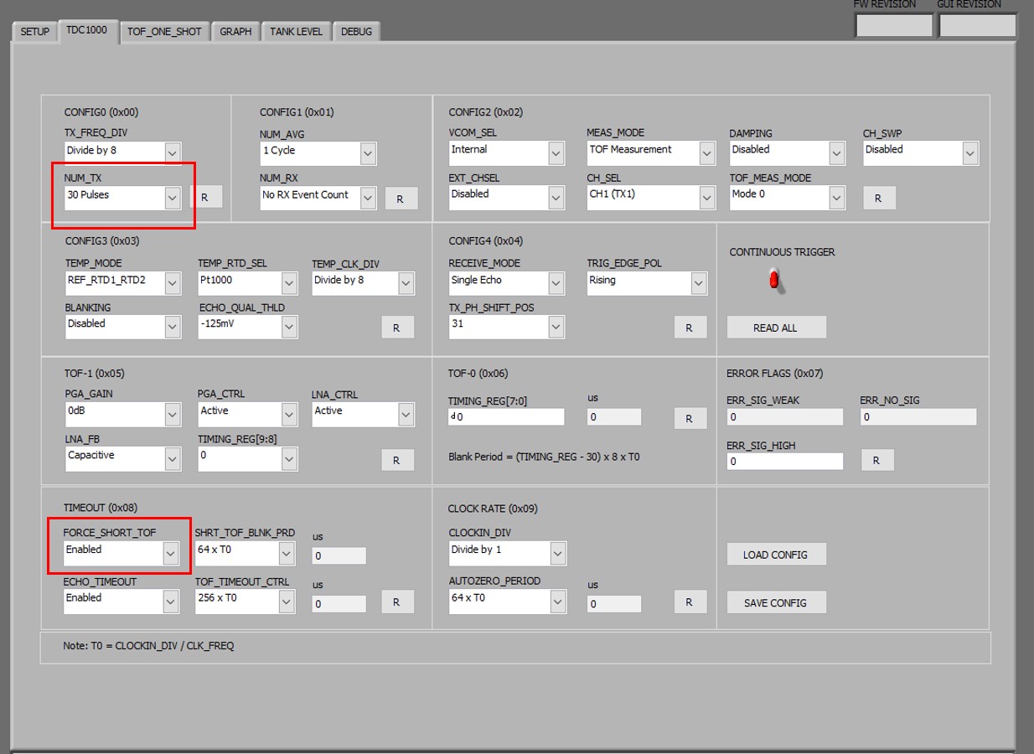Click the R button in CONFIG3
Image resolution: width=1034 pixels, height=754 pixels.
(397, 328)
